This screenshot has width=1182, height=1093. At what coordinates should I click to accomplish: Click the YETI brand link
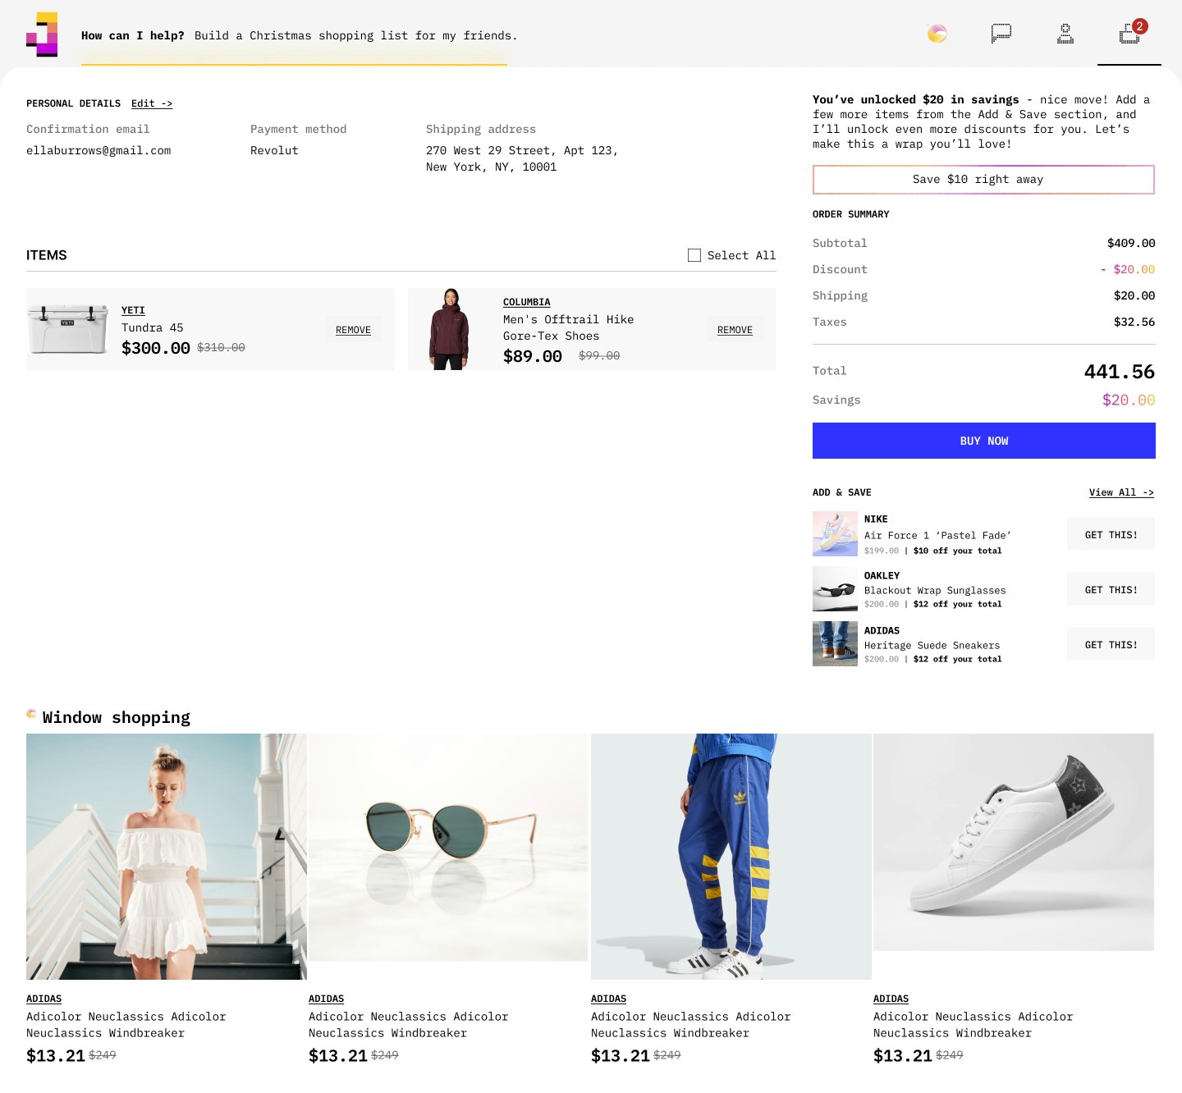click(133, 310)
